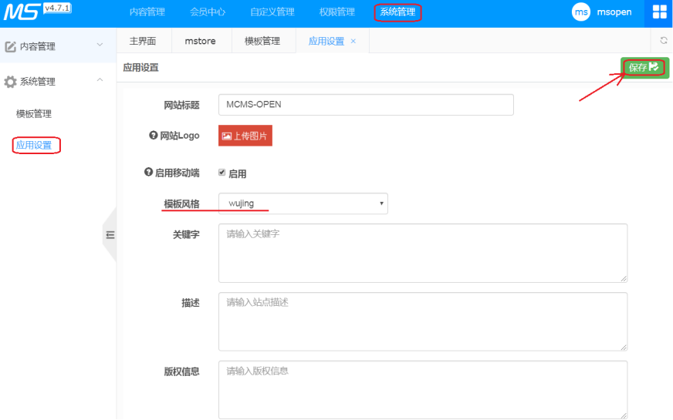Click the ms user avatar

[x=580, y=12]
